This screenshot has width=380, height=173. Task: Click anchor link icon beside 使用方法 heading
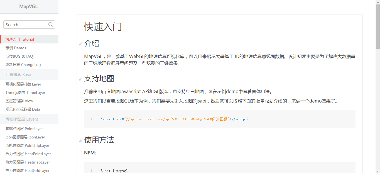click(x=81, y=140)
